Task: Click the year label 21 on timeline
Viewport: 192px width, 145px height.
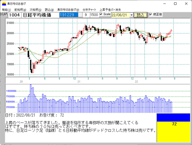Action: [x=79, y=82]
